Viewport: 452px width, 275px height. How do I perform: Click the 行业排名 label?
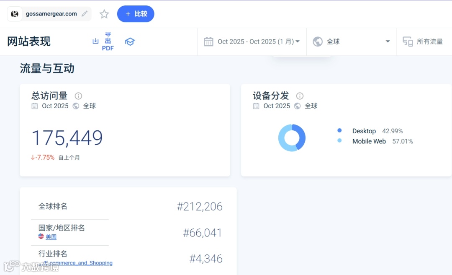click(x=53, y=254)
